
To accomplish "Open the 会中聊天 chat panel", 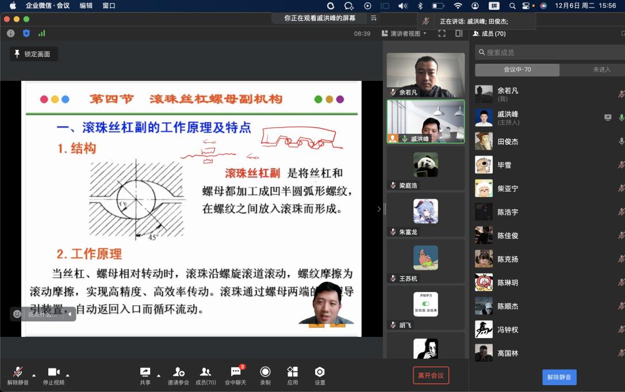I will (x=235, y=374).
